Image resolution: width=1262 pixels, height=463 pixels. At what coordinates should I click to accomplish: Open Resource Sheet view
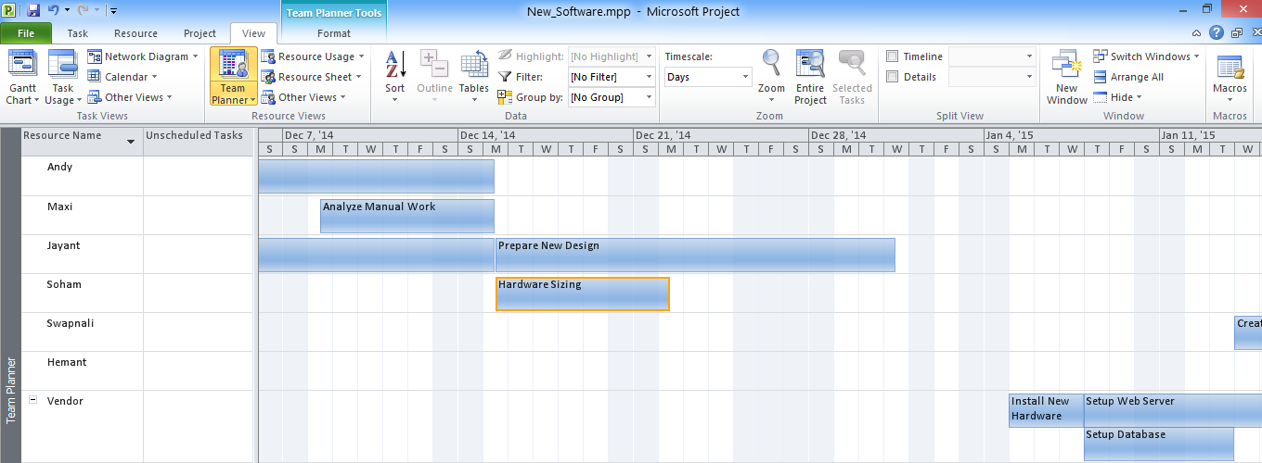point(312,77)
